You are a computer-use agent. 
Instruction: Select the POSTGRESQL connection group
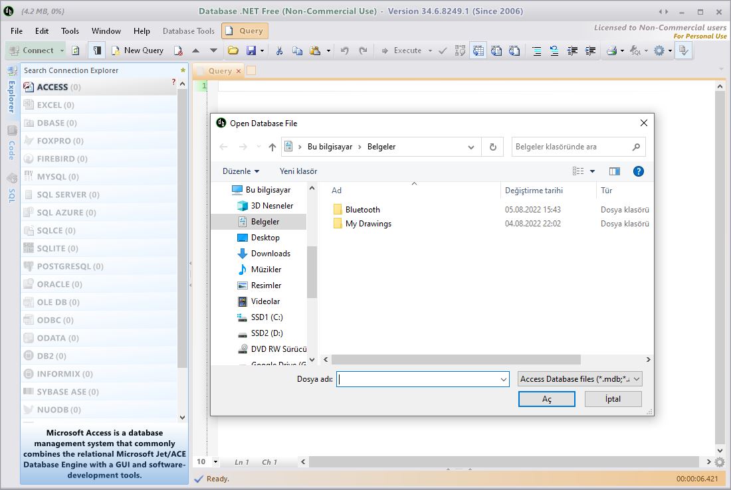[98, 266]
